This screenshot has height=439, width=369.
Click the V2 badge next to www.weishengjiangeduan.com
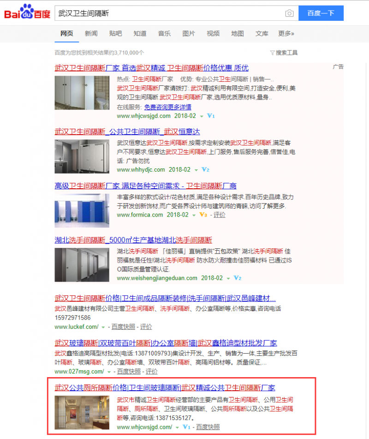[237, 278]
